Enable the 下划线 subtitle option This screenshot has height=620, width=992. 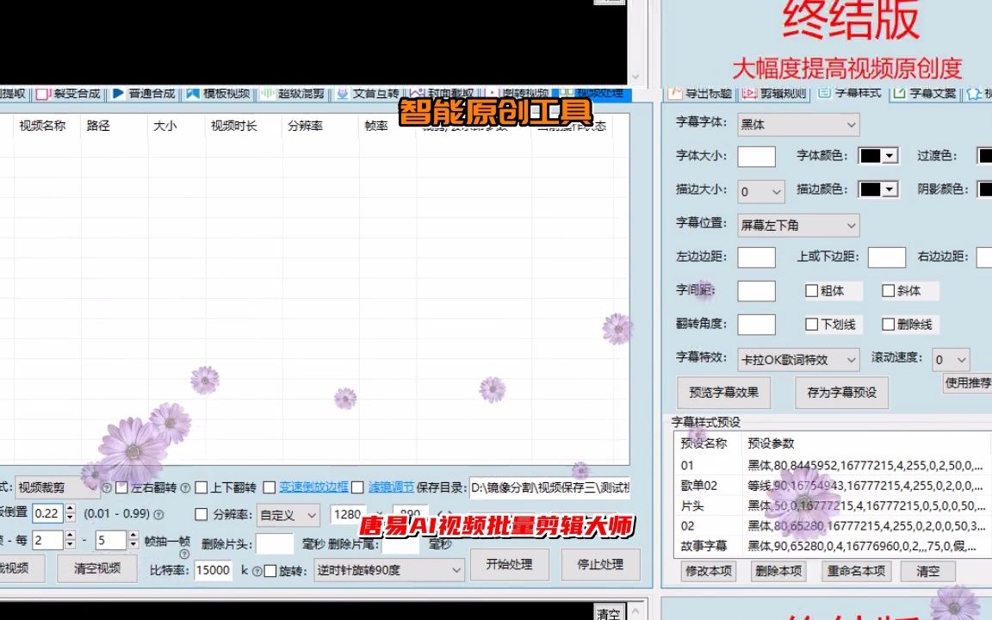pos(810,324)
